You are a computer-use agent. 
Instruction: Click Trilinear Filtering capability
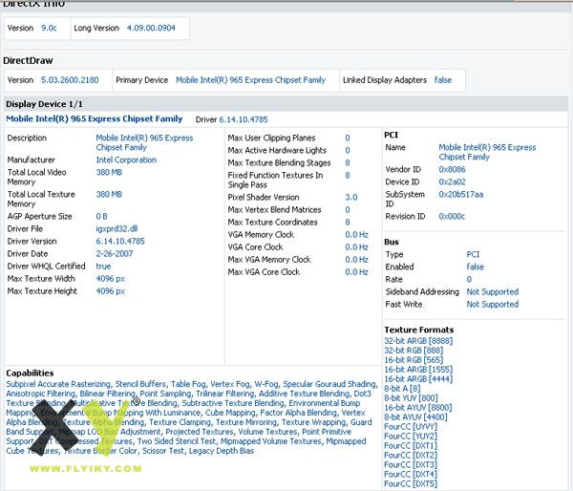click(224, 394)
